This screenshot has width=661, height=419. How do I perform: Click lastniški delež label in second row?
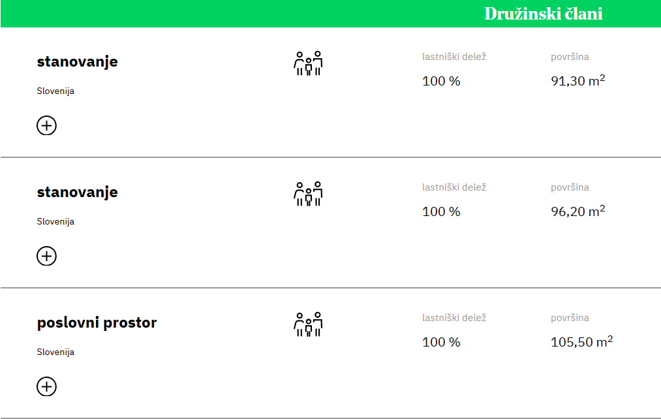pyautogui.click(x=454, y=187)
